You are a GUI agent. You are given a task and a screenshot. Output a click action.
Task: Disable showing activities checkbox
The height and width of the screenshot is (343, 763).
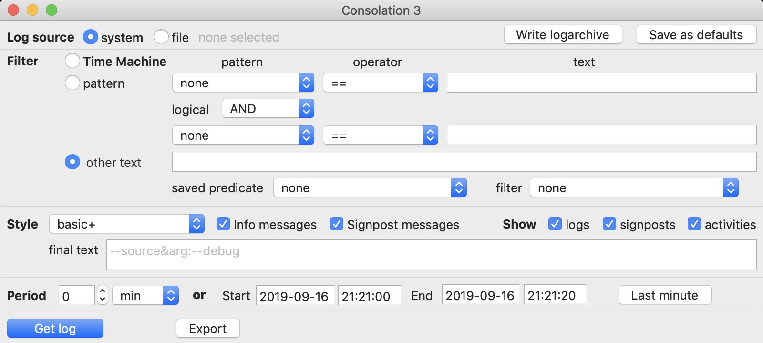click(694, 224)
